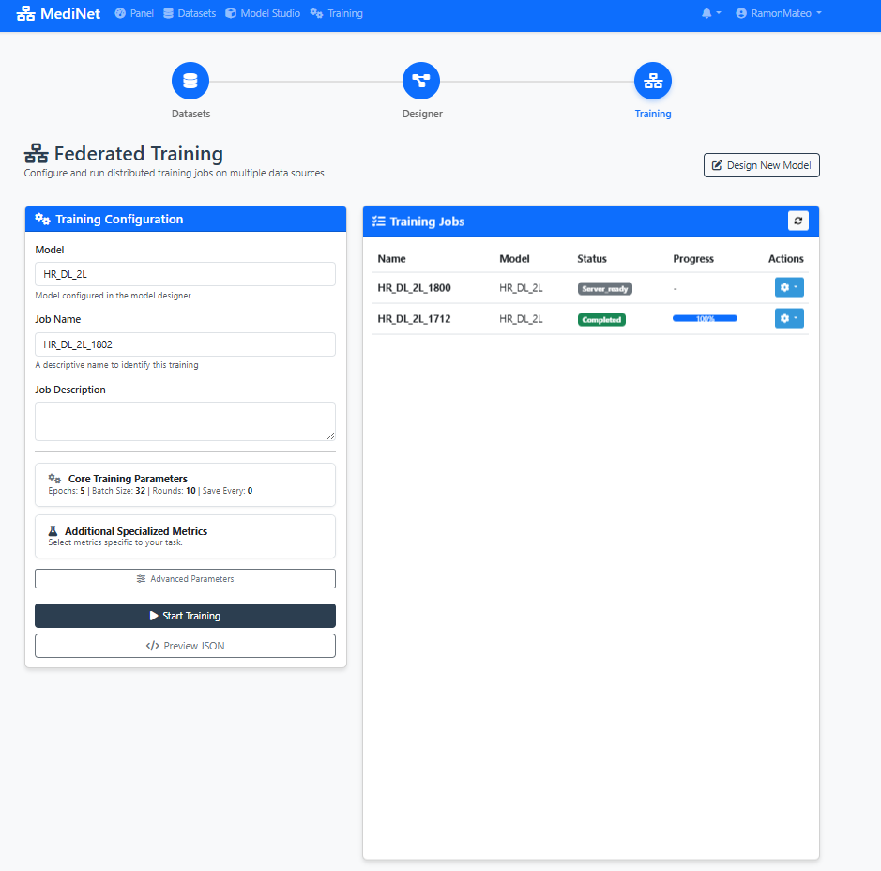Open the actions gear dropdown for HR_DL_2L_1800
This screenshot has height=871, width=881.
tap(789, 287)
